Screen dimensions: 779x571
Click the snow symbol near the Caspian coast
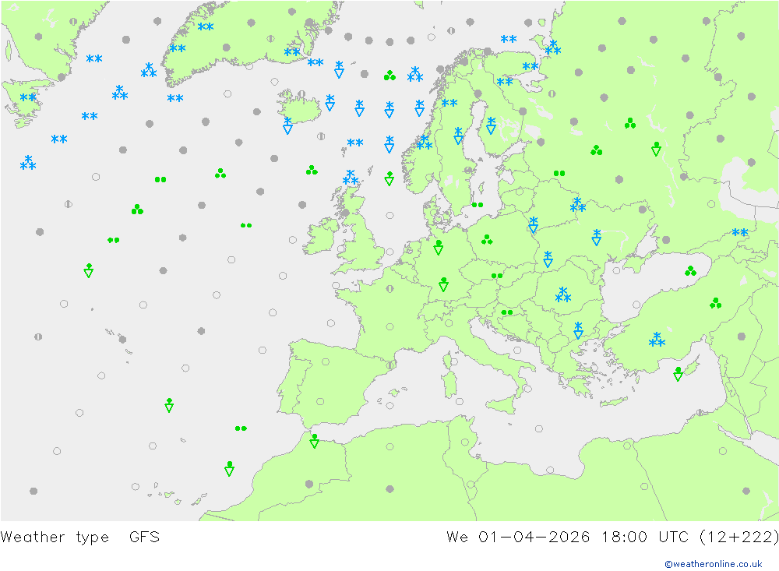(740, 232)
